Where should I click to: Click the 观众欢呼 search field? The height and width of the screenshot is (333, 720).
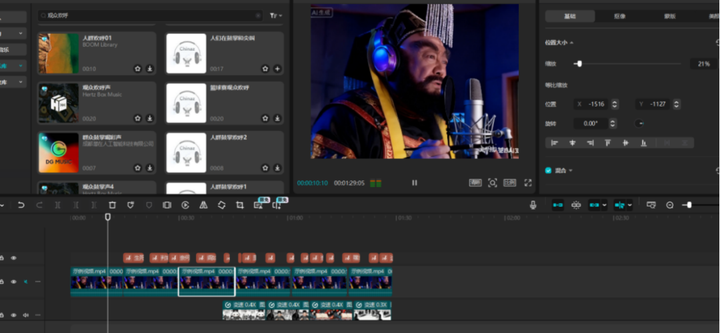point(147,15)
